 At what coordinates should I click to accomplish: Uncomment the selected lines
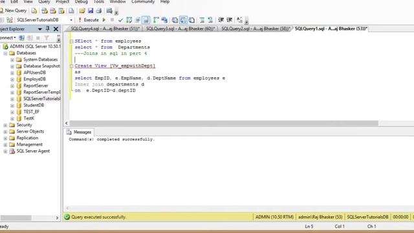[x=210, y=20]
